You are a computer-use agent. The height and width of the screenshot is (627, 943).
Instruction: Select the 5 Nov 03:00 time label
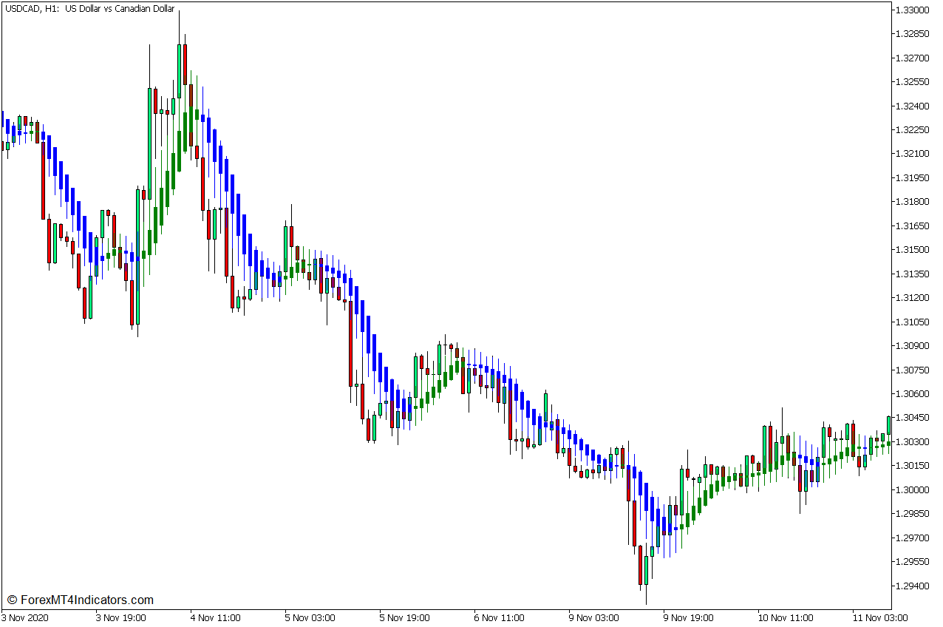(x=310, y=617)
